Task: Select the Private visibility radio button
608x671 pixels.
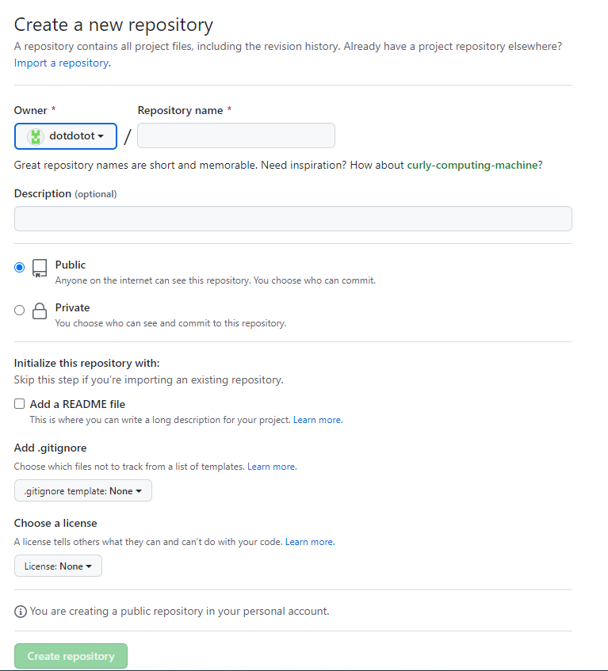Action: 19,310
